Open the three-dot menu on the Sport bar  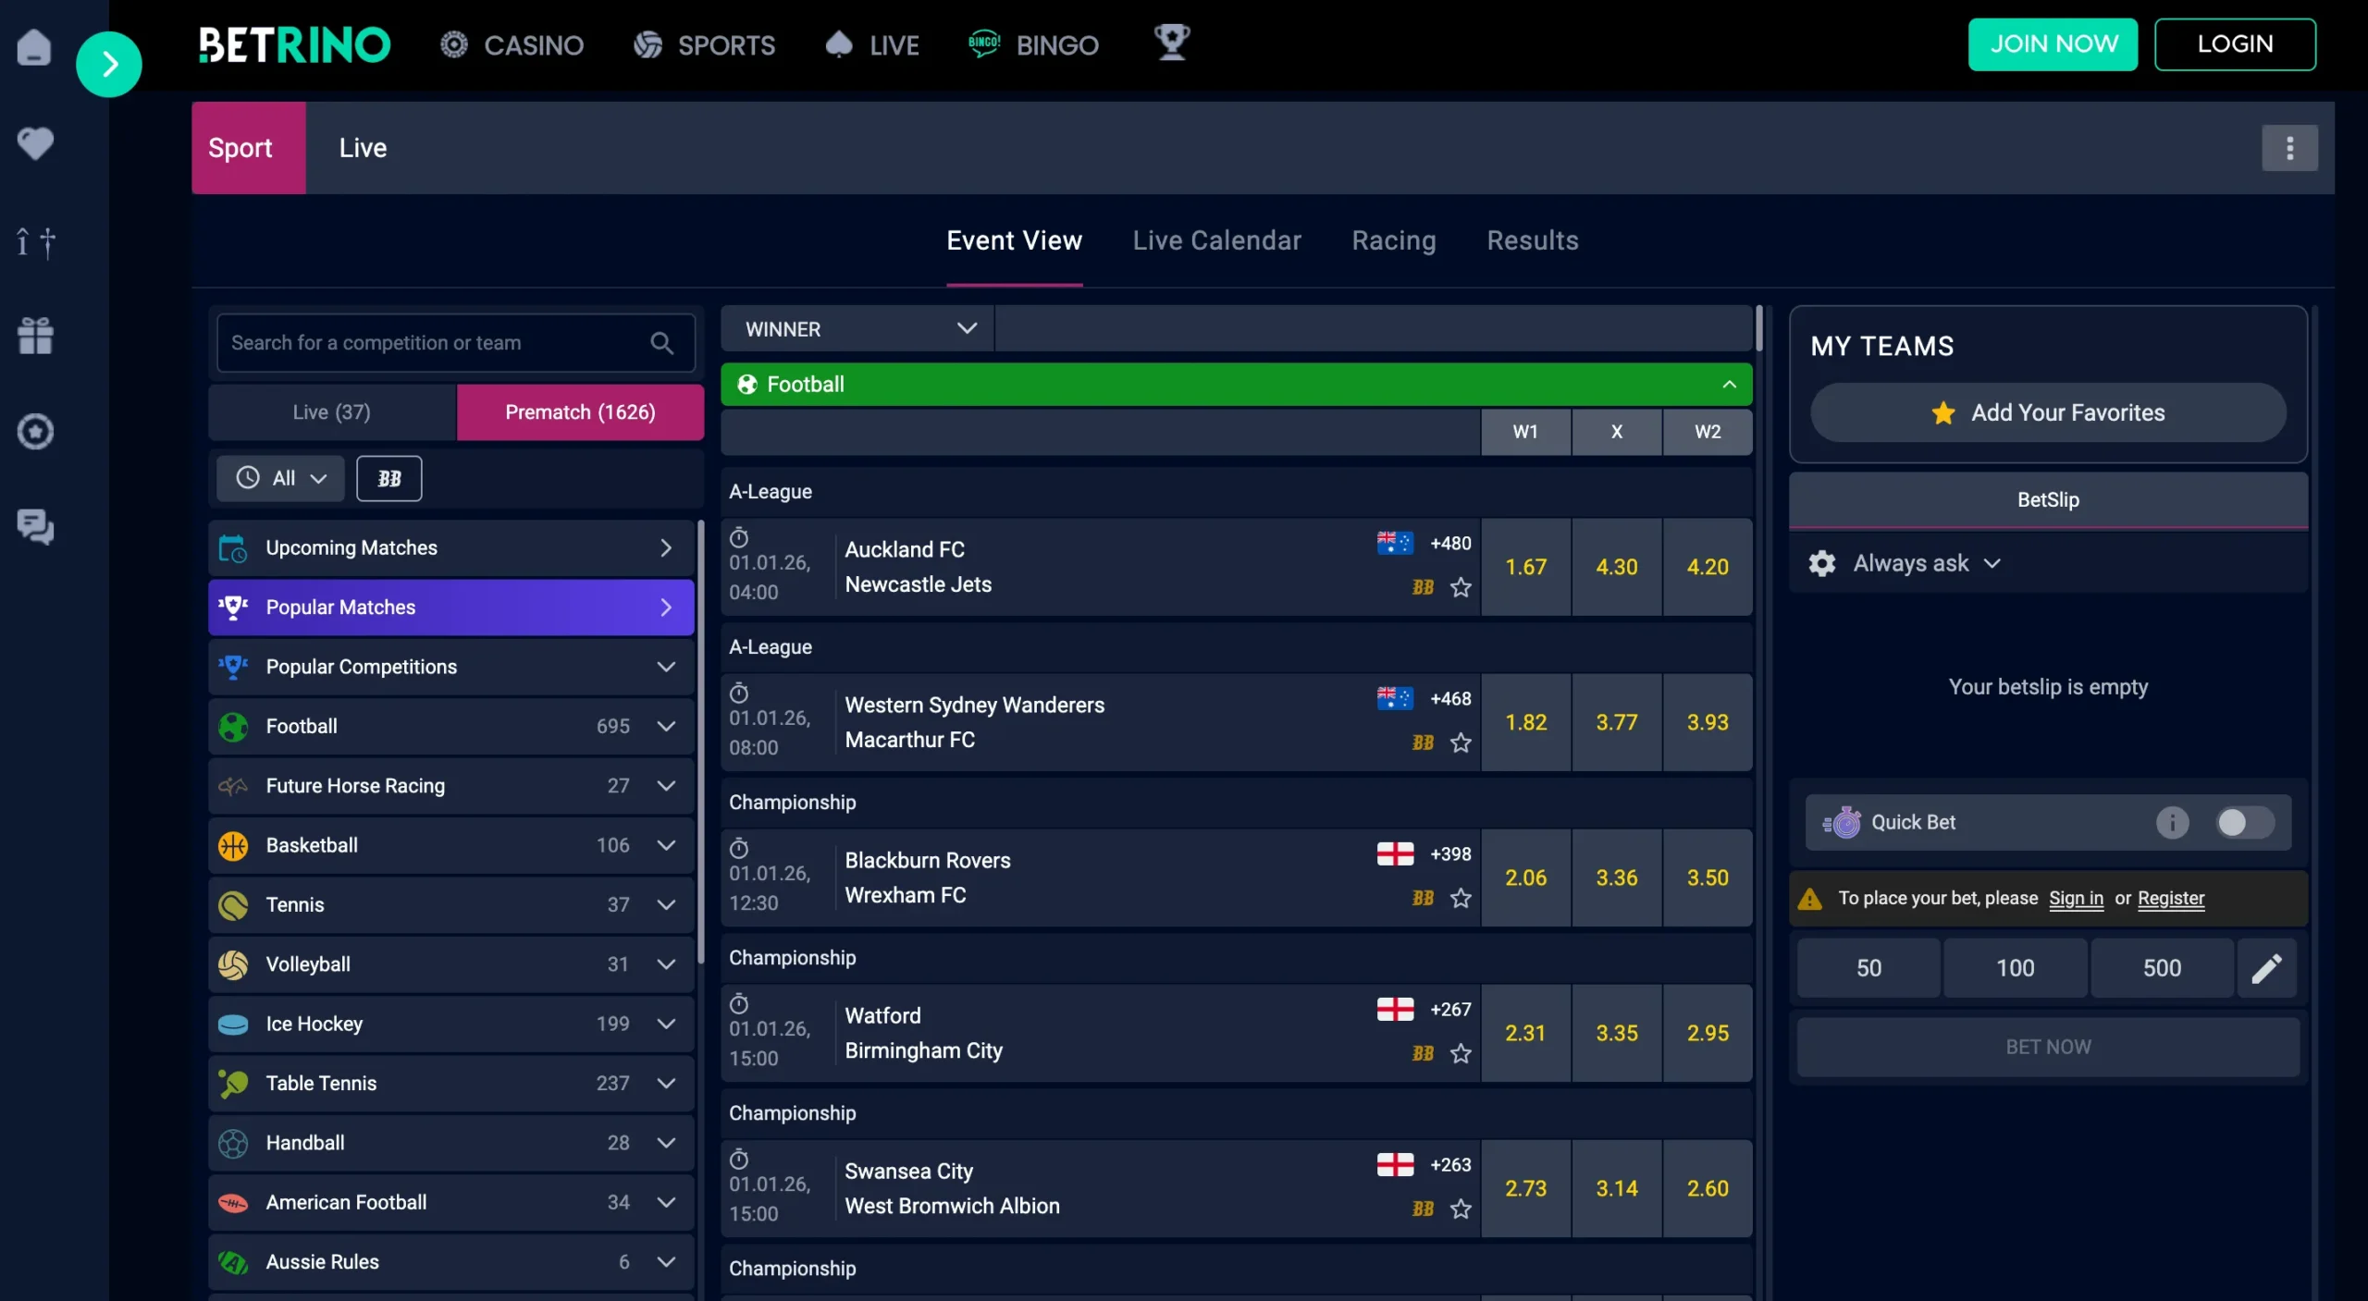pos(2289,147)
